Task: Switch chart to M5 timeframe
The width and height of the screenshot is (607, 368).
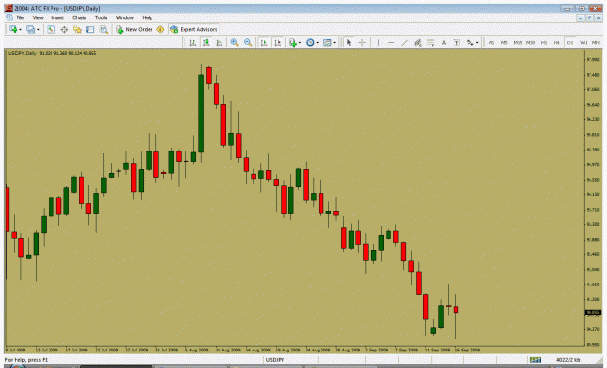Action: point(504,42)
